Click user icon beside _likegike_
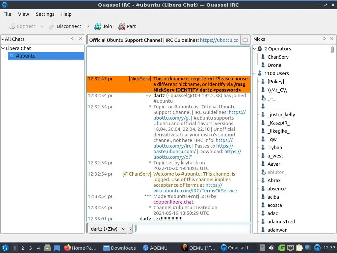The image size is (337, 253). 263,131
